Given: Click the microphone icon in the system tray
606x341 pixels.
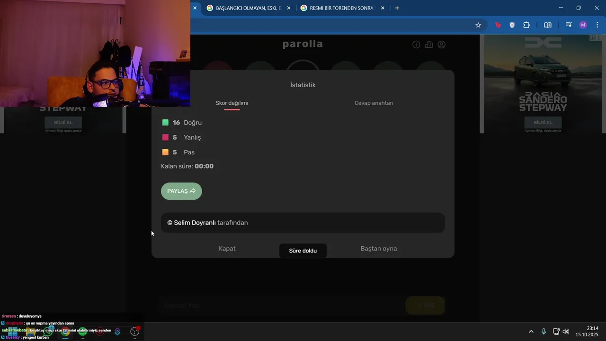Looking at the screenshot, I should click(x=544, y=332).
